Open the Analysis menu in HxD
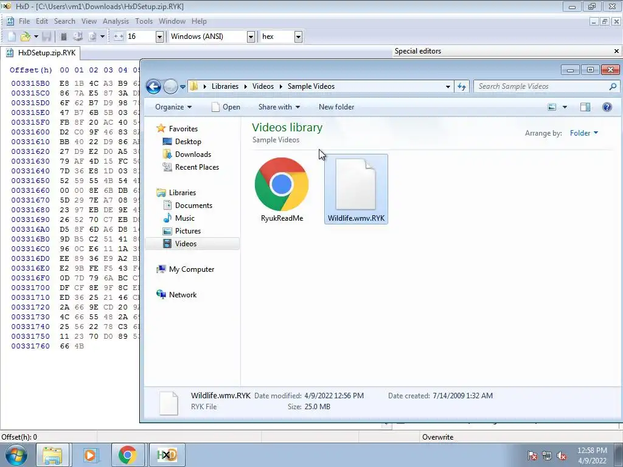 pyautogui.click(x=116, y=21)
